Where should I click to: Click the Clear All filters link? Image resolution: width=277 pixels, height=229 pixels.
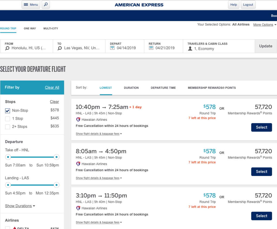pos(52,87)
